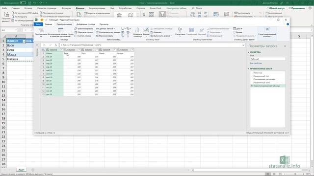Click the fx function icon
The image size is (314, 176).
[56, 45]
